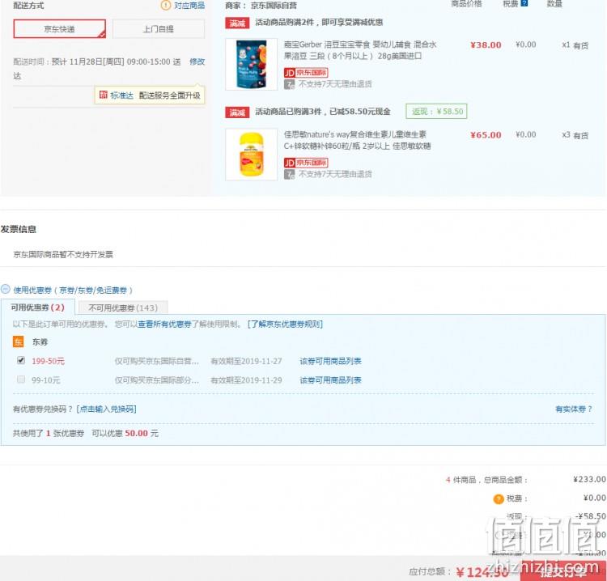Click the 满减 tag for 2件 promotion

point(237,23)
